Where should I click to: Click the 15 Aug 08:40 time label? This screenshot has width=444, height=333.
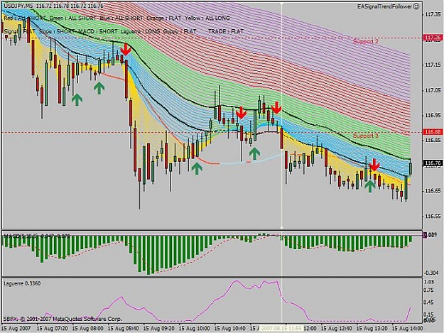point(124,329)
